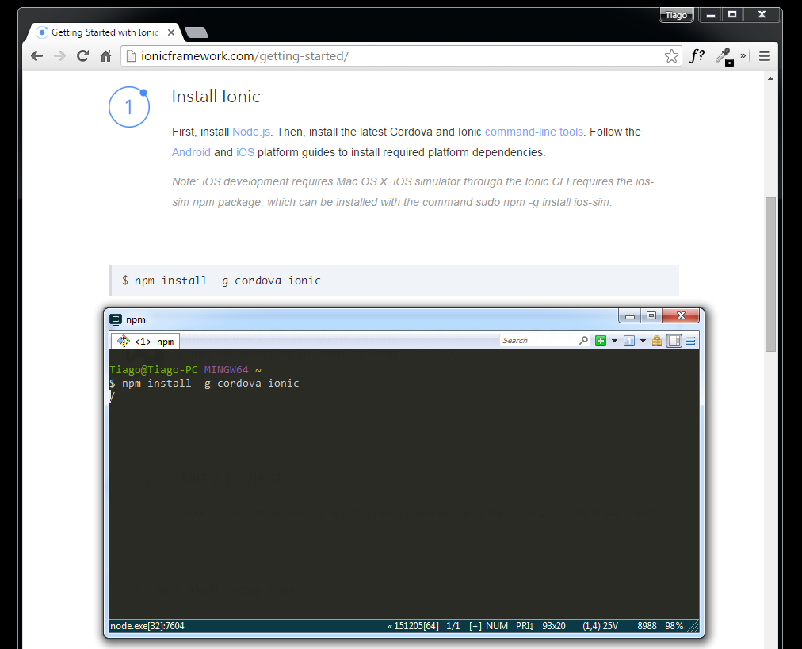
Task: Close the Getting Started with Ionic tab
Action: (x=171, y=32)
